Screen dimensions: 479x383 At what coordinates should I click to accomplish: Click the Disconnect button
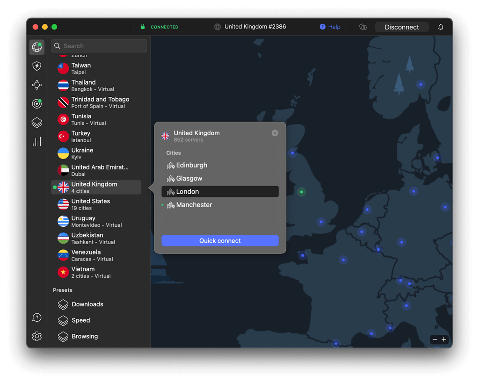pyautogui.click(x=402, y=27)
